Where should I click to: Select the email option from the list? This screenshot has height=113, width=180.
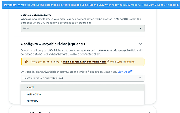click(30, 87)
